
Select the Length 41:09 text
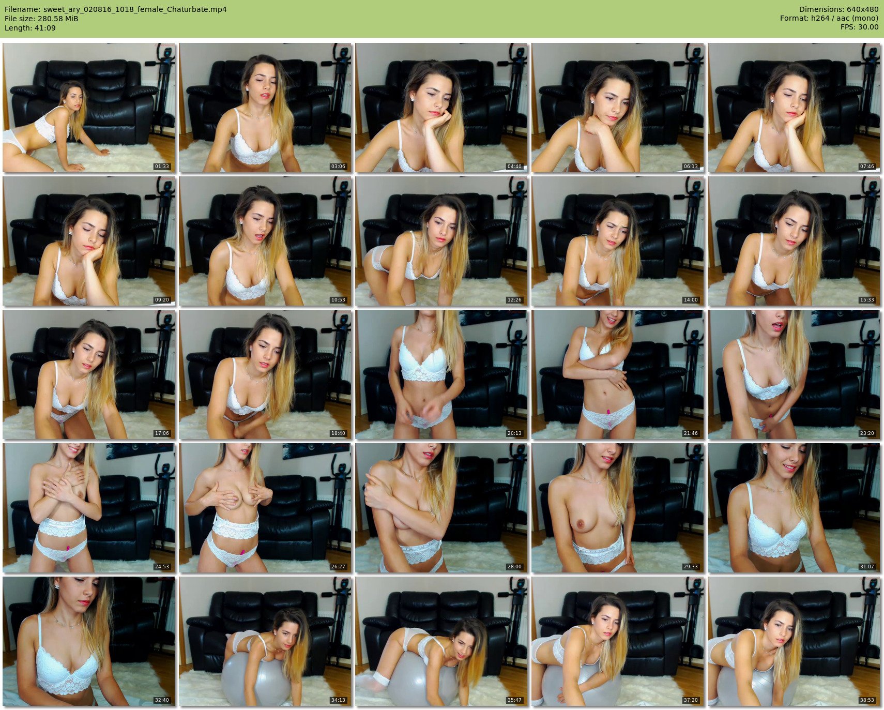pyautogui.click(x=30, y=28)
